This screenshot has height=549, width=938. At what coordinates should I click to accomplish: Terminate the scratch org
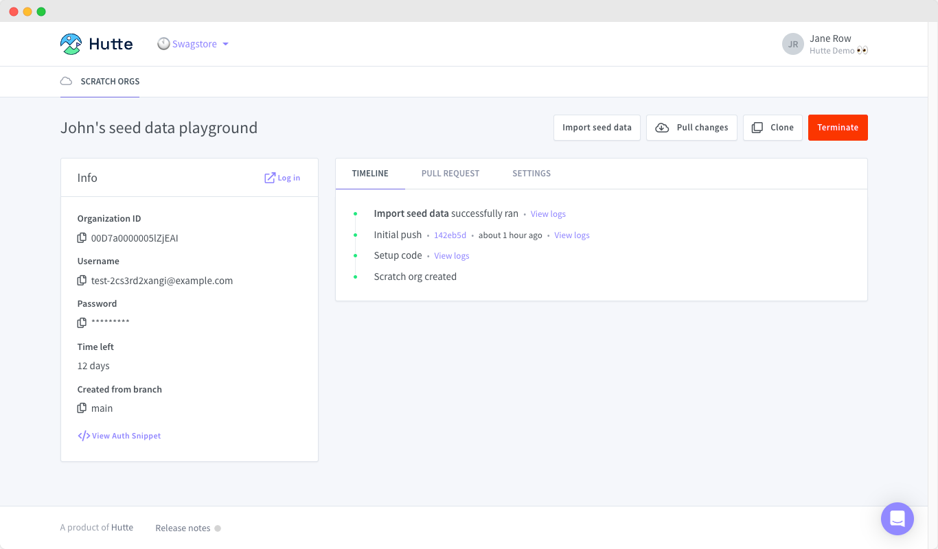(x=838, y=128)
